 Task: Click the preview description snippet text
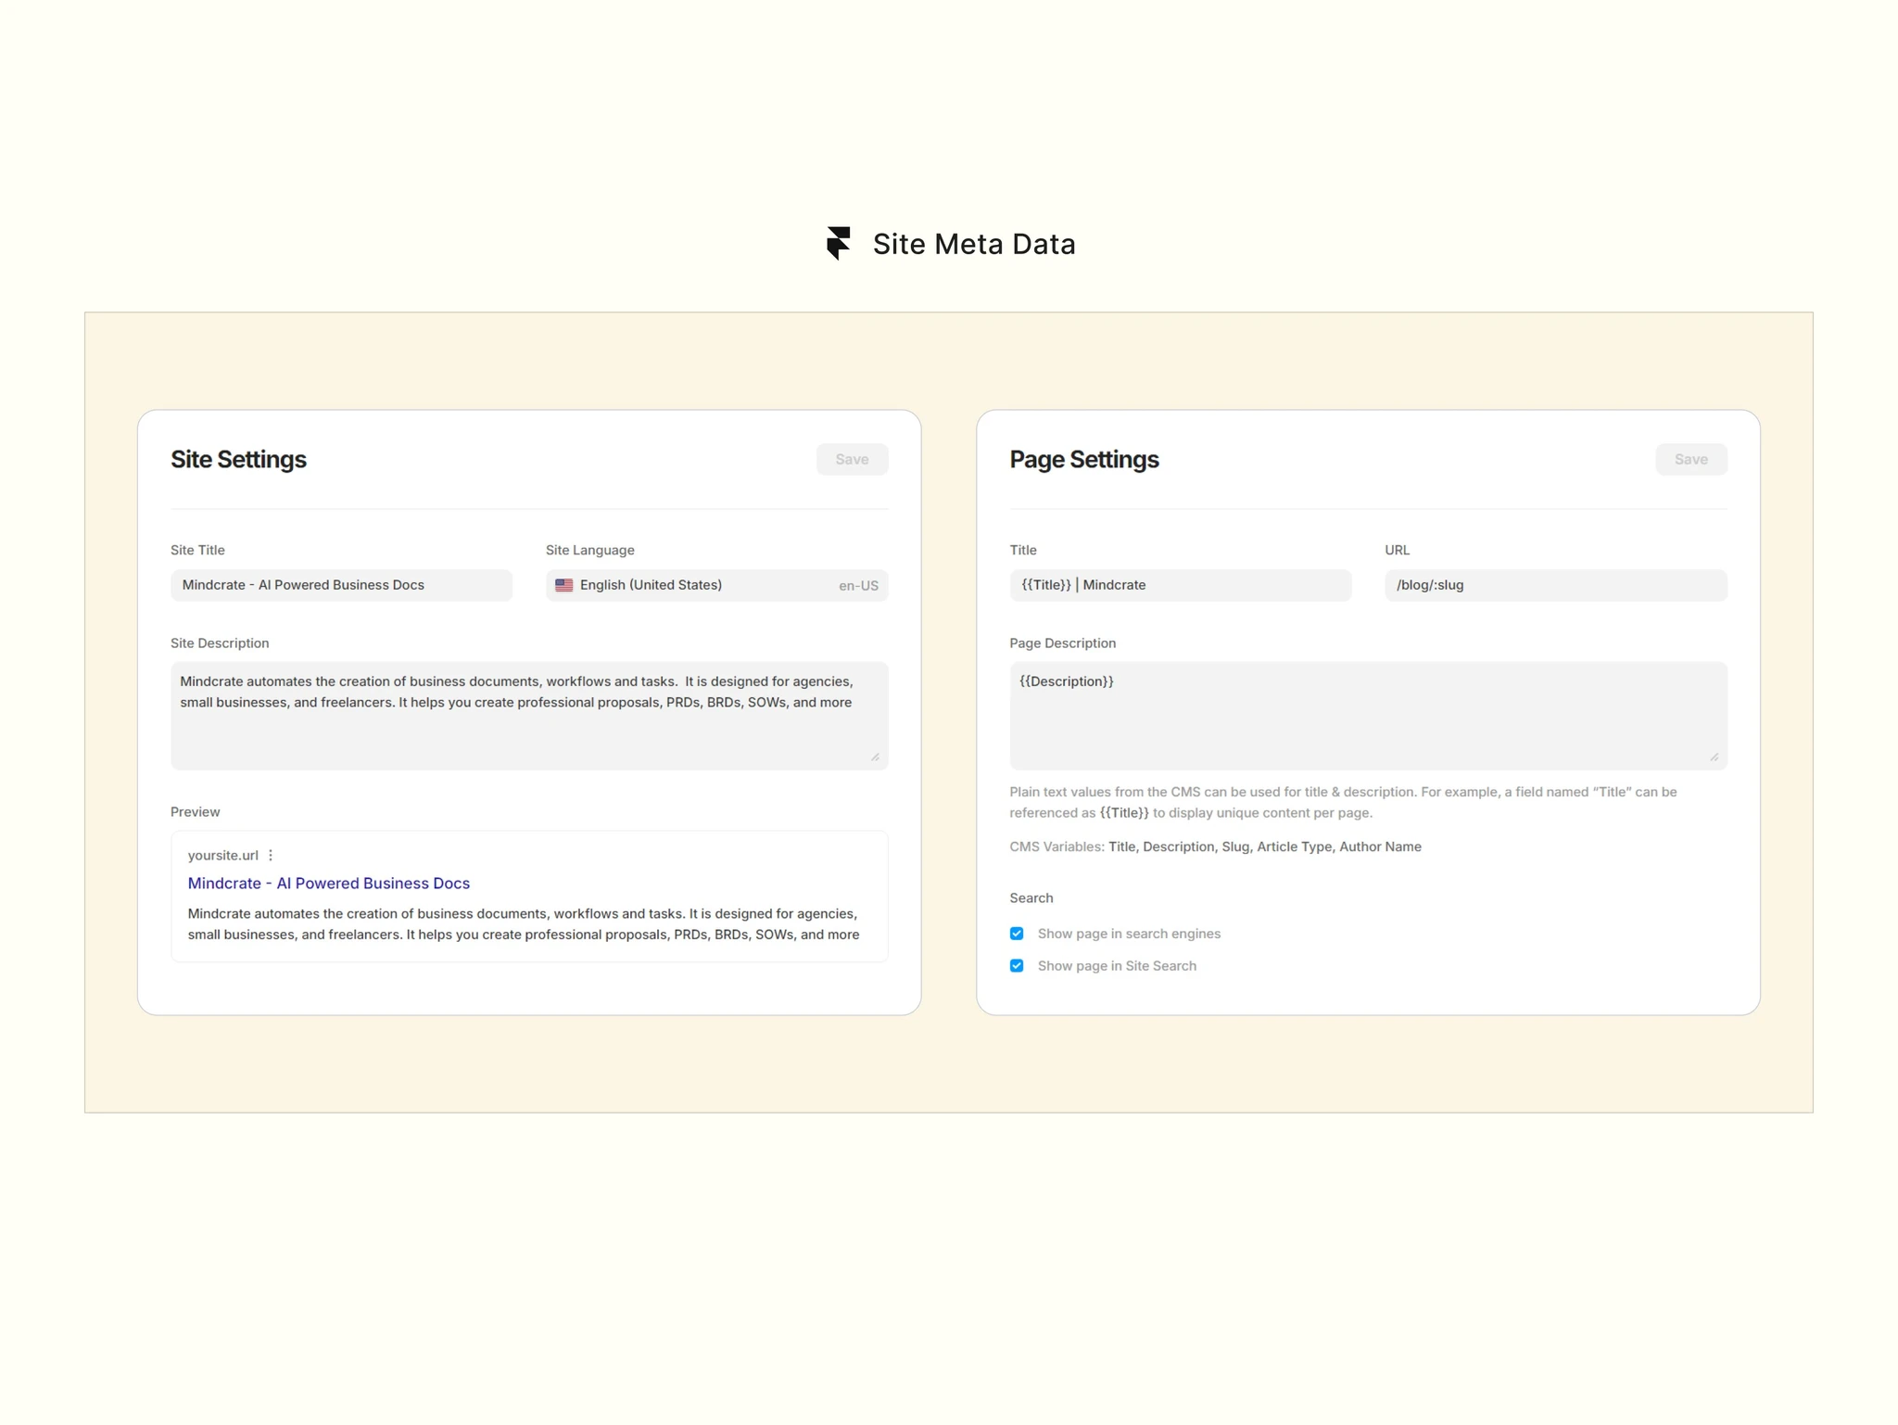524,924
